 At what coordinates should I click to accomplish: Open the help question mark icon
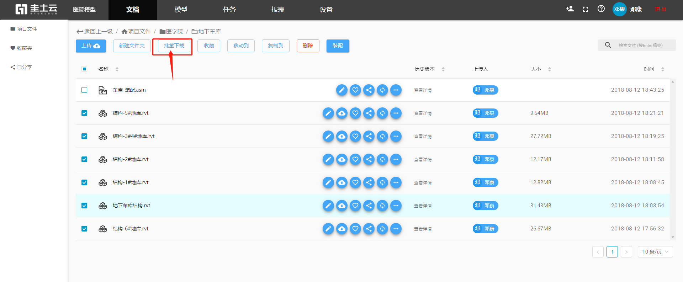tap(601, 9)
